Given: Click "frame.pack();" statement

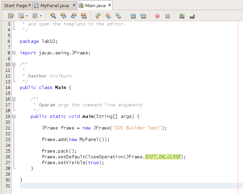Looking at the screenshot, I should click(59, 151).
